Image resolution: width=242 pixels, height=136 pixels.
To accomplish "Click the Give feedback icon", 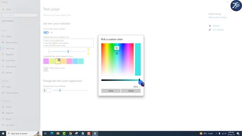I will click(210, 30).
